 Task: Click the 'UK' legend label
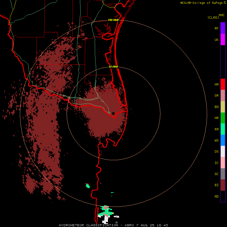pos(216,40)
